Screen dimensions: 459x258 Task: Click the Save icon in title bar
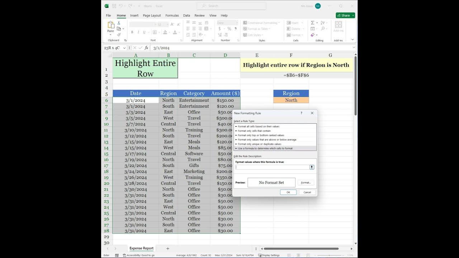(114, 6)
